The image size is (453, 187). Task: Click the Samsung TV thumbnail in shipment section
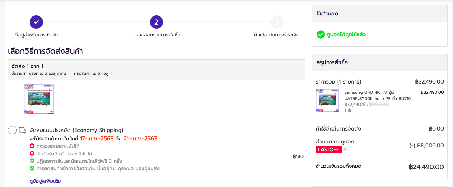[x=39, y=99]
